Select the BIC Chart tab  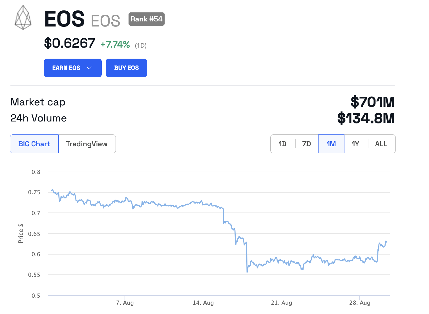tap(34, 144)
